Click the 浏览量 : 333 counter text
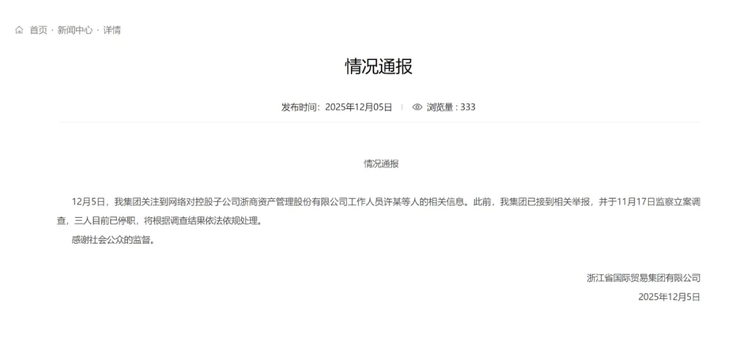Screen dimensions: 755x345 [451, 107]
